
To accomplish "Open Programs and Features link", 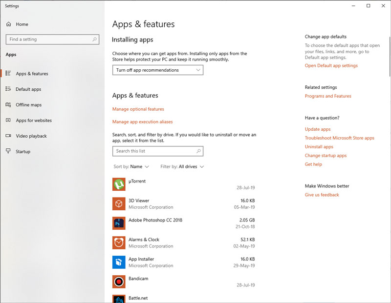I will [x=328, y=96].
